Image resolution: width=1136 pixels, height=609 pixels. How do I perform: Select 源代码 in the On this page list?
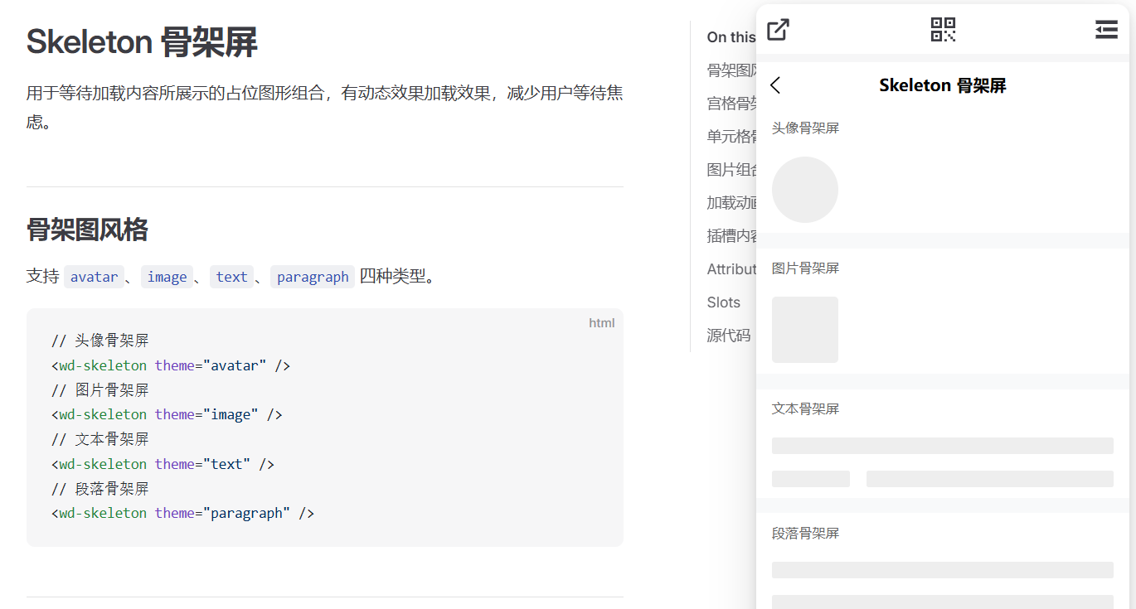click(726, 335)
